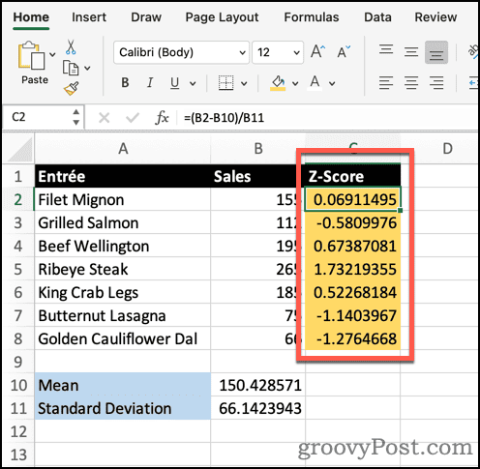Apply yellow fill color bucket
Viewport: 480px width, 469px height.
pyautogui.click(x=278, y=83)
